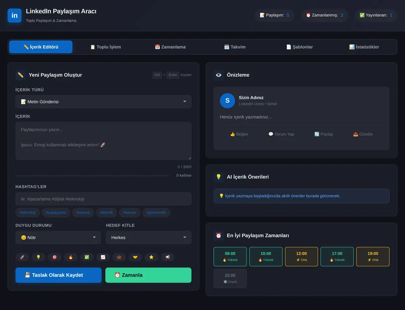Select the 10:00 Yüksek time slot
The height and width of the screenshot is (310, 405).
point(266,257)
